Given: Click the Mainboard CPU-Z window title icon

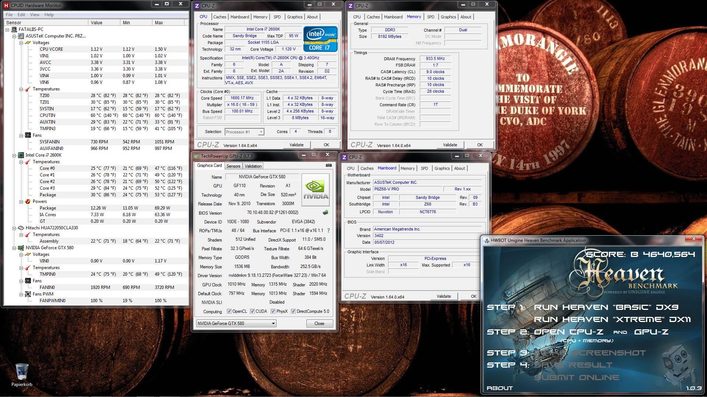Looking at the screenshot, I should (x=344, y=157).
